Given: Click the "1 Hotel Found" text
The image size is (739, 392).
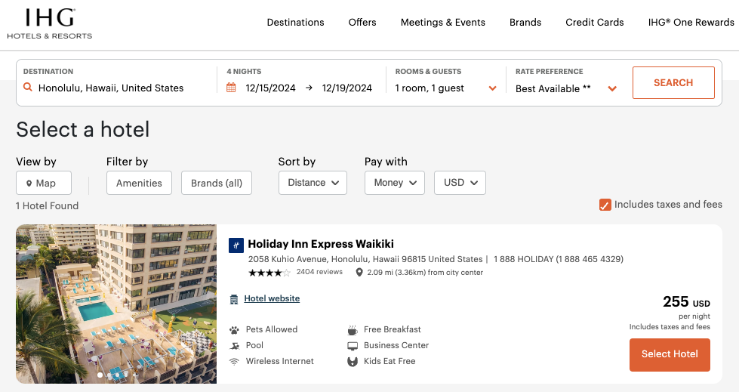Looking at the screenshot, I should 47,205.
